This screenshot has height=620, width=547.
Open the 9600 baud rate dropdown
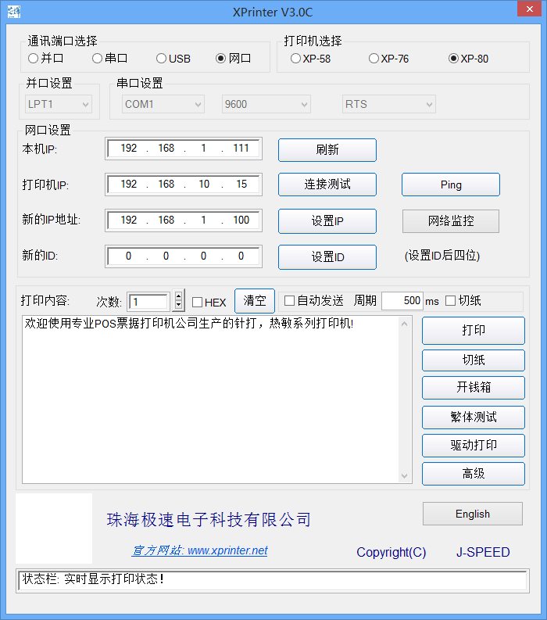[x=266, y=105]
